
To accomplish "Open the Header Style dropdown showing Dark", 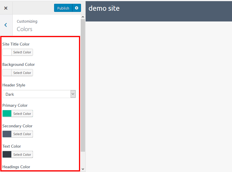I will pos(39,94).
